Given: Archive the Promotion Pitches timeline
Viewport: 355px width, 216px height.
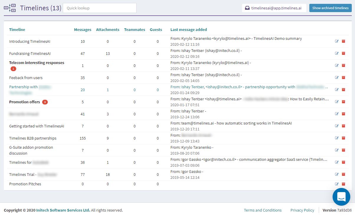Looking at the screenshot, I should pos(344,184).
